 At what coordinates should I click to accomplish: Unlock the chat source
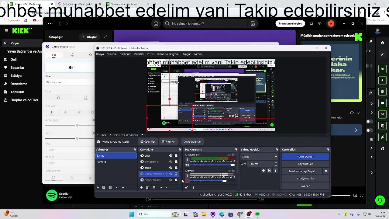point(176,156)
